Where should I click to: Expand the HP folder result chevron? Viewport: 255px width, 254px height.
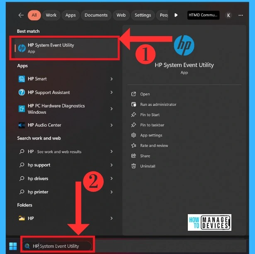[112, 218]
